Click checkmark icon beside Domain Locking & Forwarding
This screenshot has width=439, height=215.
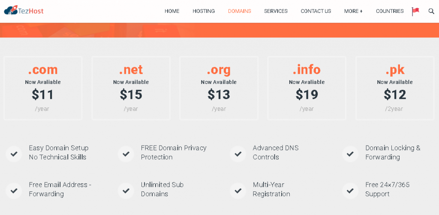[350, 153]
